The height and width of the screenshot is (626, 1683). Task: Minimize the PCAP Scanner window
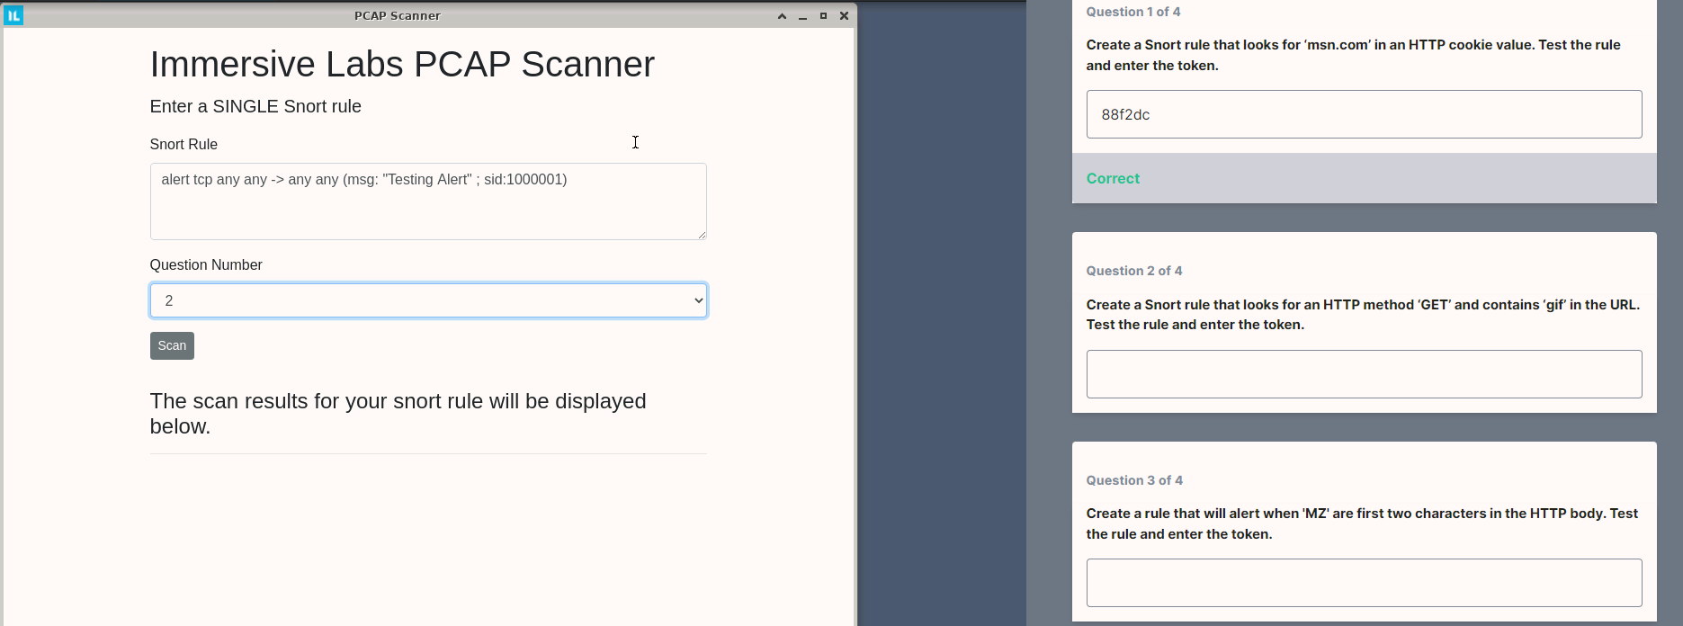(x=802, y=16)
